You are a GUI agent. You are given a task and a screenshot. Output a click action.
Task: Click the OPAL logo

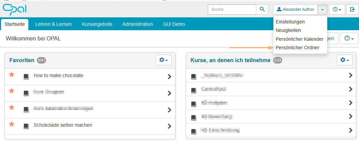tap(15, 10)
